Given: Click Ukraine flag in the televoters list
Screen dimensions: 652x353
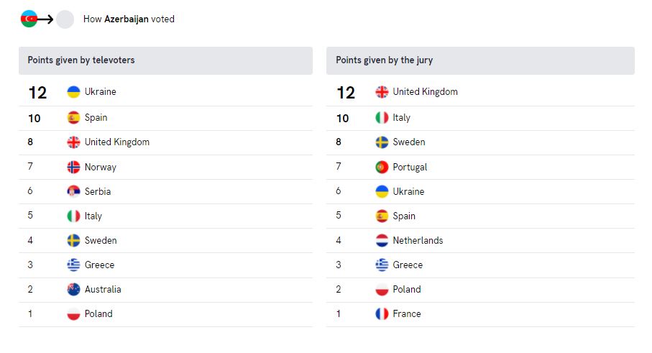Looking at the screenshot, I should 73,92.
